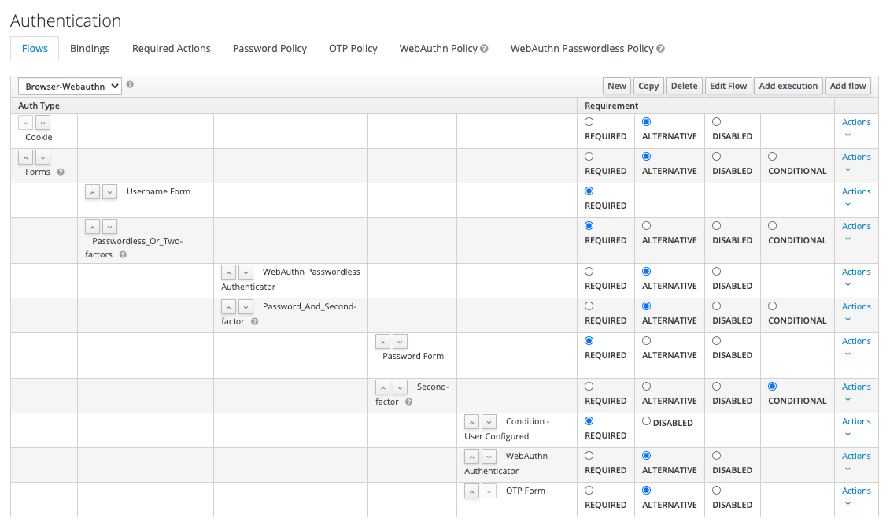890x526 pixels.
Task: Move the Cookie execution down
Action: [x=42, y=122]
